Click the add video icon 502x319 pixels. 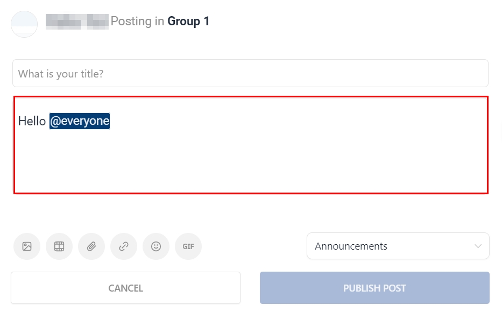[x=59, y=246]
